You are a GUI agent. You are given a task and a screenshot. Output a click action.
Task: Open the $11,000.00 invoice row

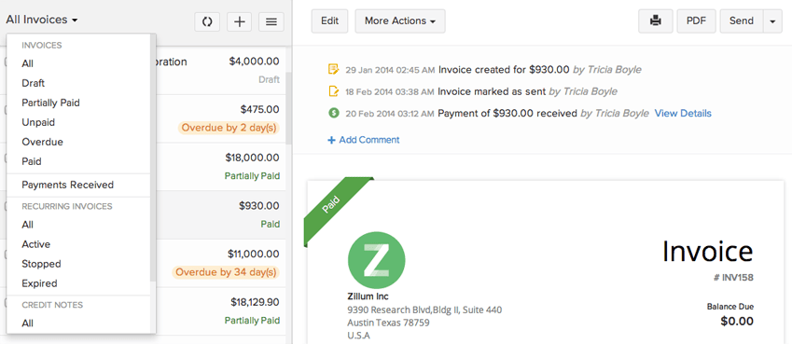[220, 263]
